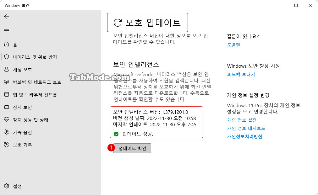The width and height of the screenshot is (318, 195).
Task: Click the 개인 정보 설정 변경 heading
Action: (x=248, y=95)
